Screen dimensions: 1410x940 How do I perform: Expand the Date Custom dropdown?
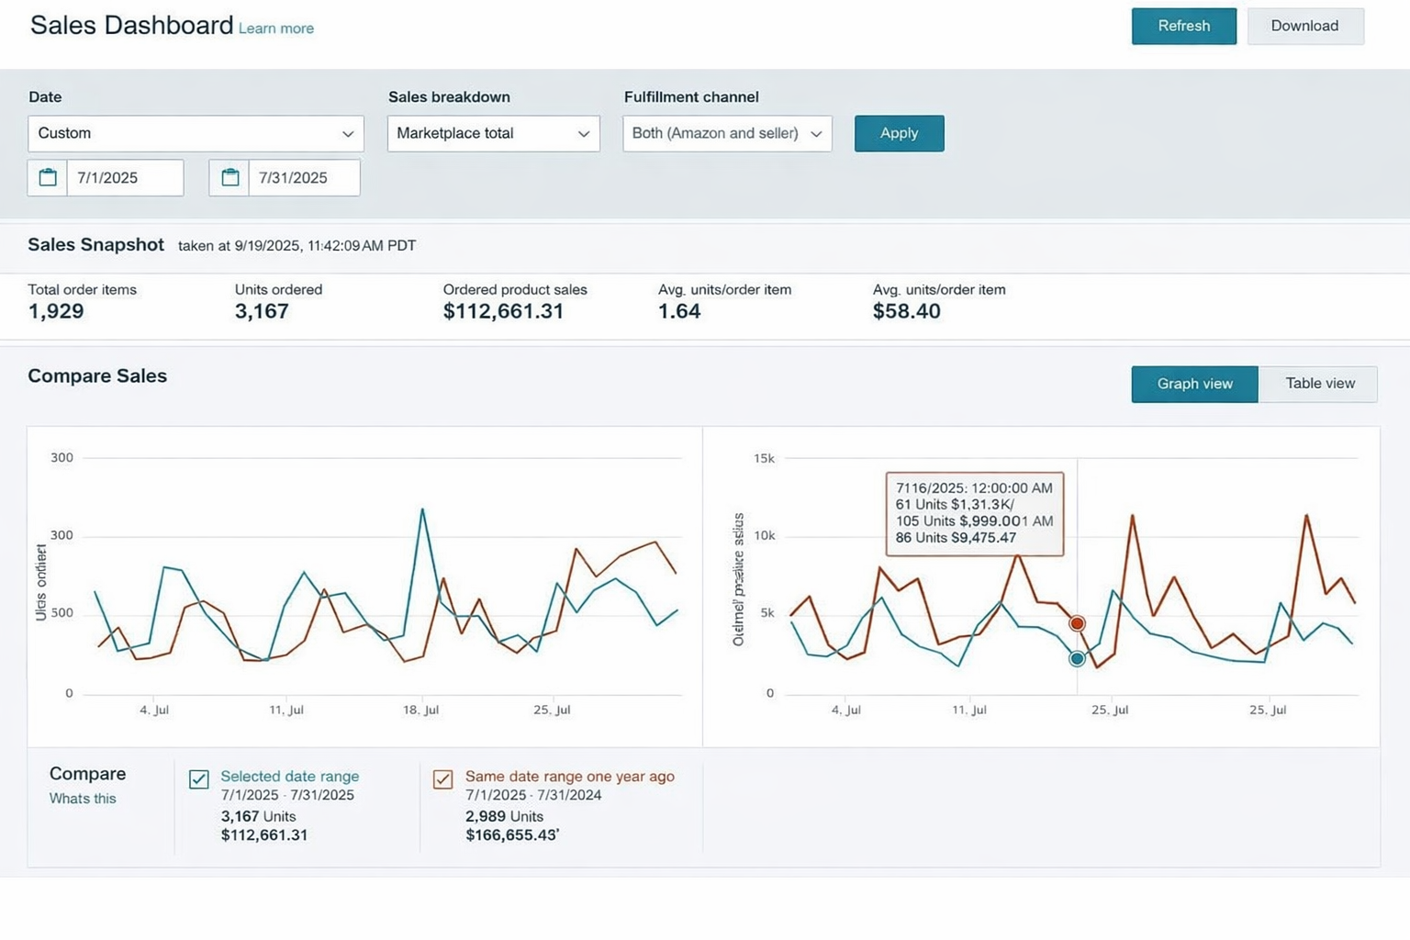coord(196,134)
